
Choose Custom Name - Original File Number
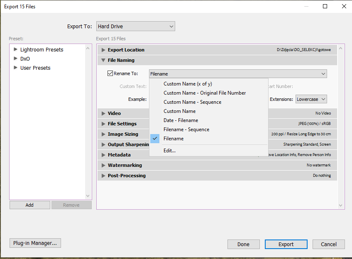pyautogui.click(x=205, y=93)
